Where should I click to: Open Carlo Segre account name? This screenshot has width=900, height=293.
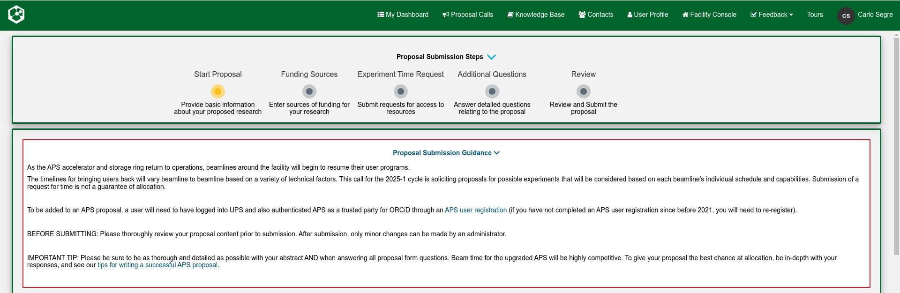(875, 15)
